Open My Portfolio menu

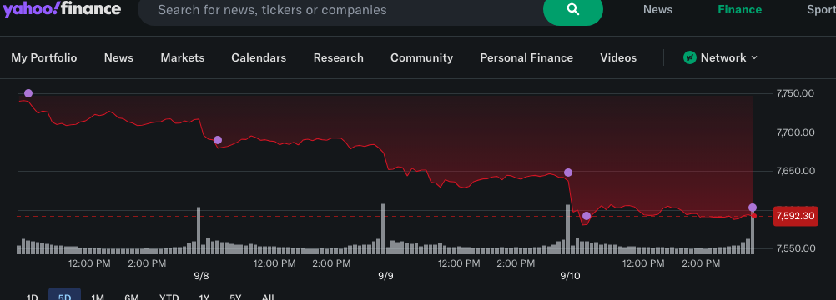click(x=44, y=57)
